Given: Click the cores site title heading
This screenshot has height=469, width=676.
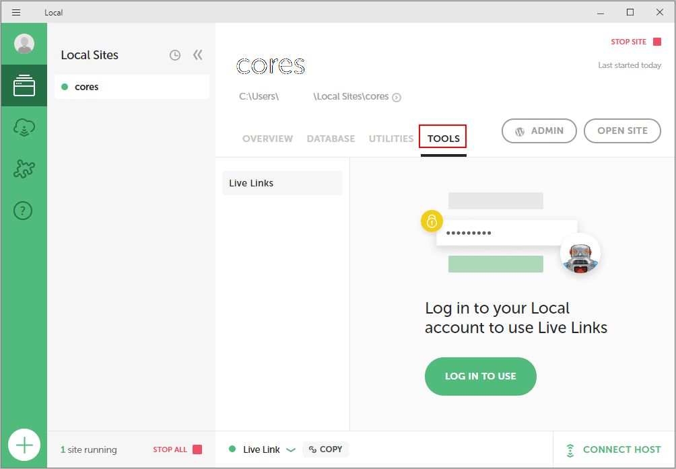Looking at the screenshot, I should click(x=270, y=65).
